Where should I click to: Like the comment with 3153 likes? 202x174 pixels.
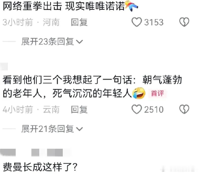point(137,22)
